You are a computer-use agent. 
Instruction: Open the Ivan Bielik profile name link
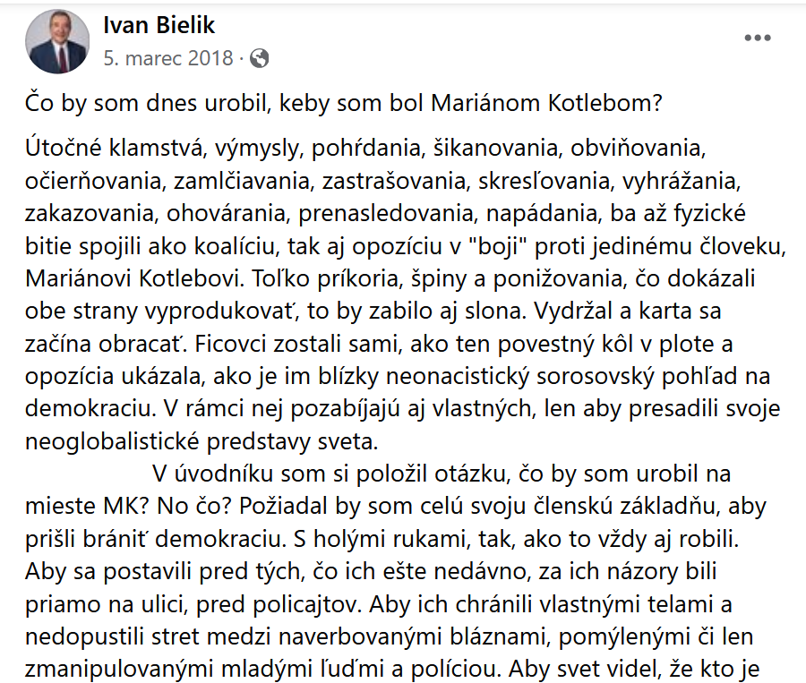(x=159, y=26)
